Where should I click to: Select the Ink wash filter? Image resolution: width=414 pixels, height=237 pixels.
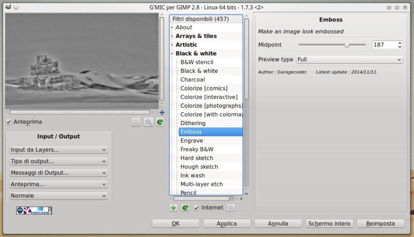(192, 176)
